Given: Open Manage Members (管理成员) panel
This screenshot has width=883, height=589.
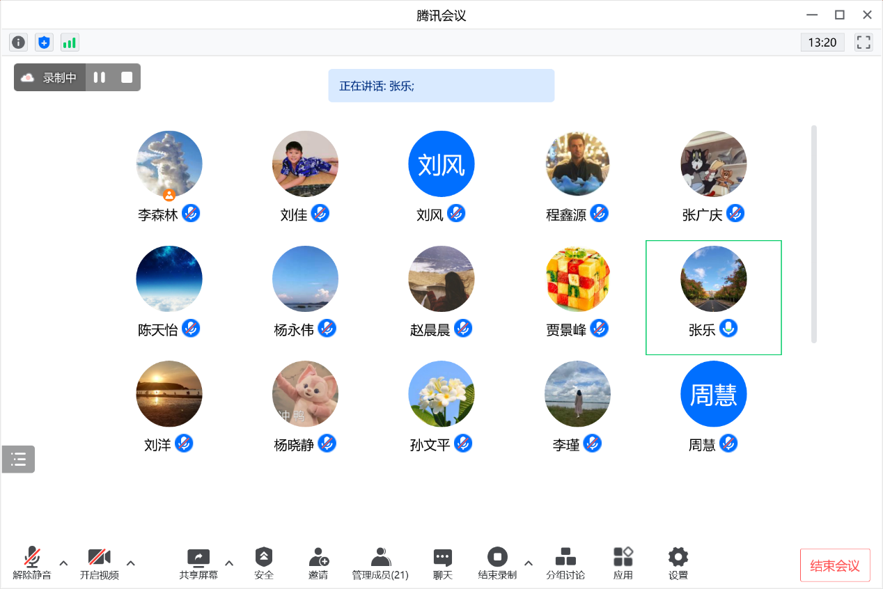Looking at the screenshot, I should (380, 563).
